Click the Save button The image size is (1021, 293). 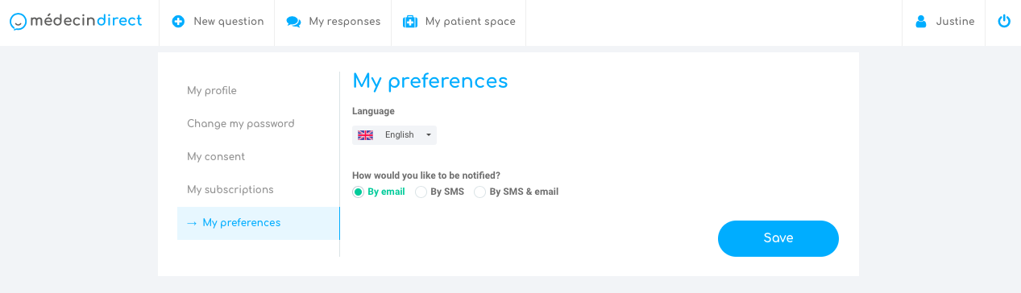778,238
